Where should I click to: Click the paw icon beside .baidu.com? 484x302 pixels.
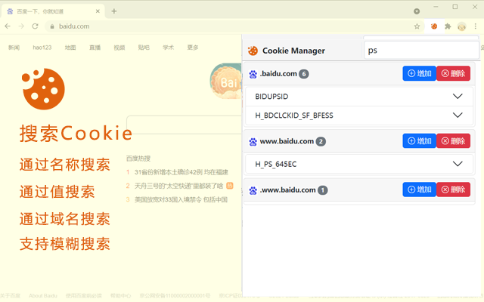[253, 74]
